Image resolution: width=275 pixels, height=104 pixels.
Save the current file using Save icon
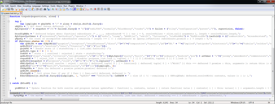click(x=9, y=9)
